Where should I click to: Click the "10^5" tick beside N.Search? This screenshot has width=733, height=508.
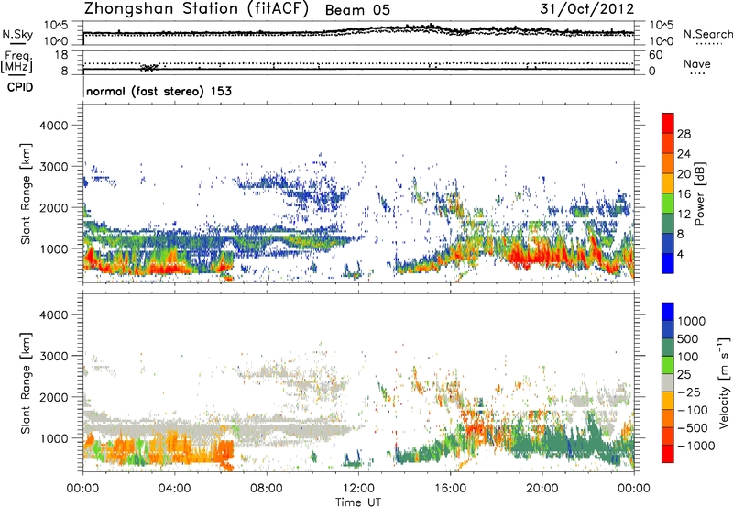tap(661, 26)
